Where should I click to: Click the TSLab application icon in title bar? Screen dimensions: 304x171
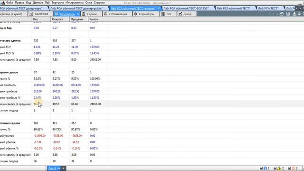point(3,2)
